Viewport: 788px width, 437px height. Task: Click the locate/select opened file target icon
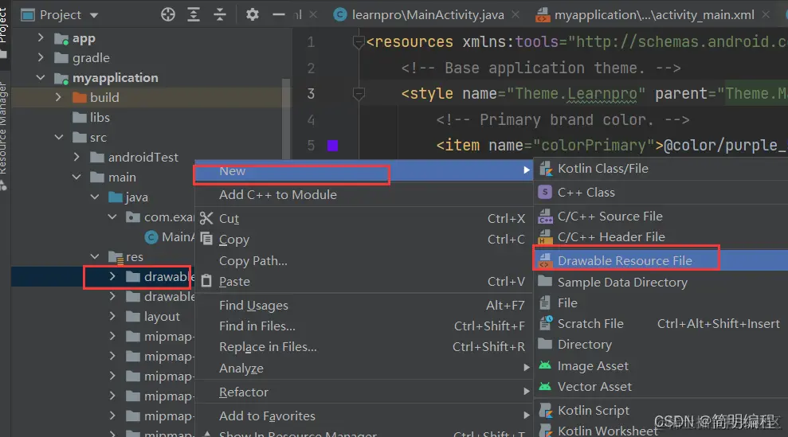(168, 14)
